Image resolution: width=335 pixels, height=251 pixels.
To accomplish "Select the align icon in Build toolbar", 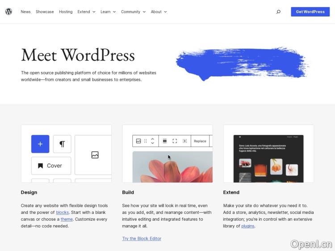I will point(164,141).
